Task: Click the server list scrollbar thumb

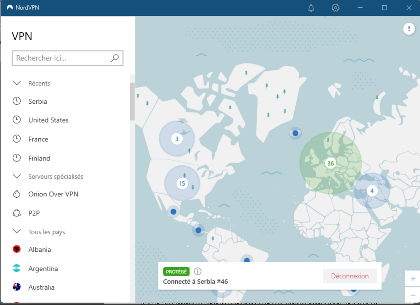Action: point(132,102)
